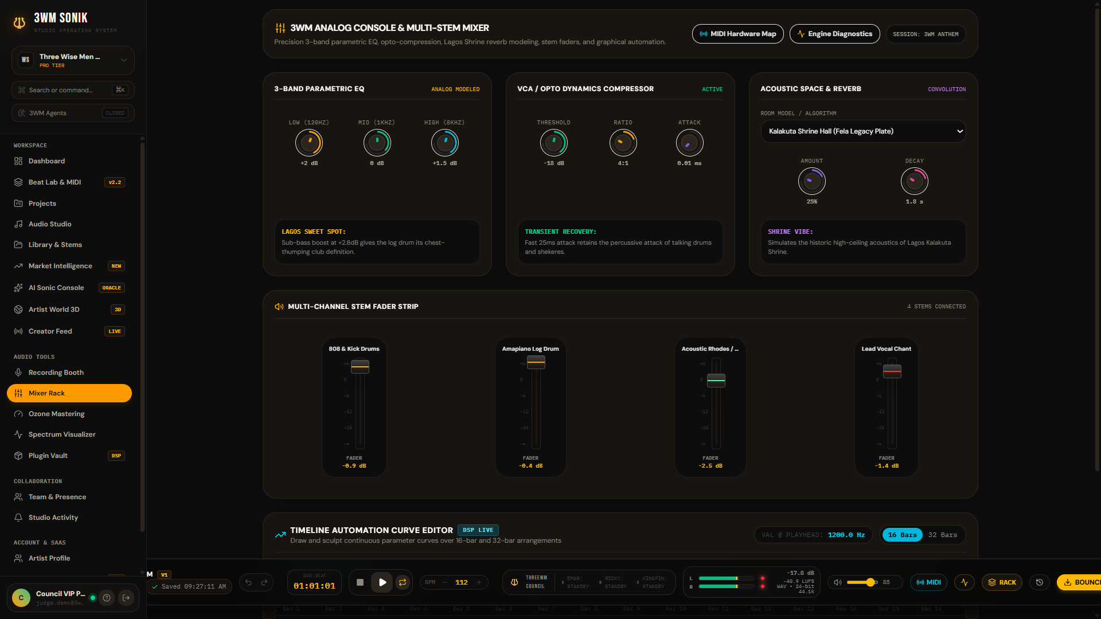Increase BPM with the plus stepper

tap(479, 582)
